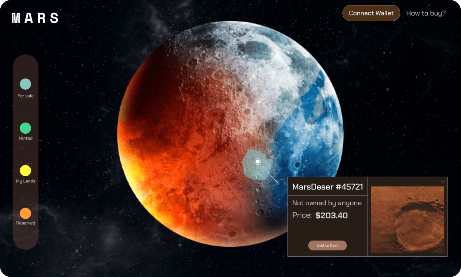Screen dimensions: 461x277
Task: Toggle the teal For sale filter circle
Action: (26, 84)
